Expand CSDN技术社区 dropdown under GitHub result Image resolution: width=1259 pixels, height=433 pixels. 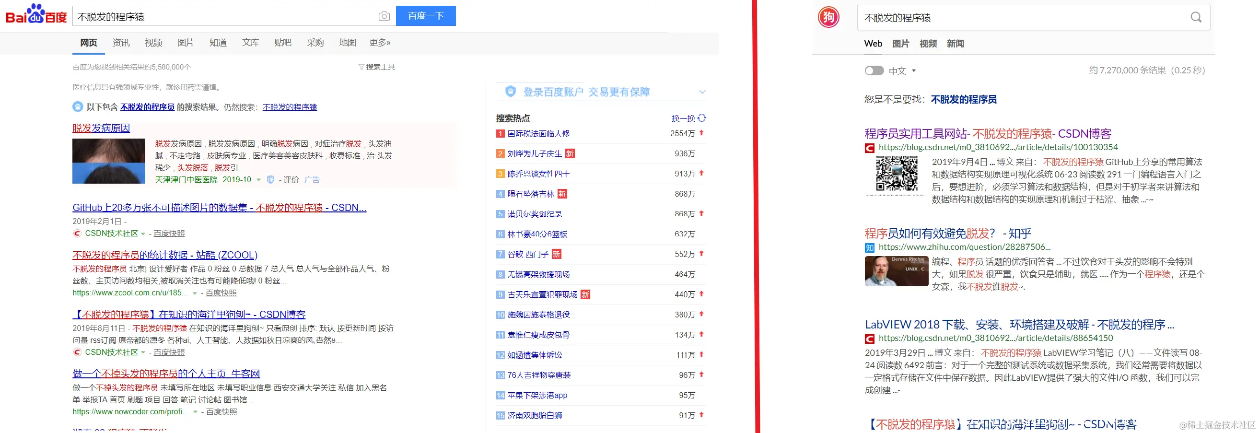tap(143, 234)
